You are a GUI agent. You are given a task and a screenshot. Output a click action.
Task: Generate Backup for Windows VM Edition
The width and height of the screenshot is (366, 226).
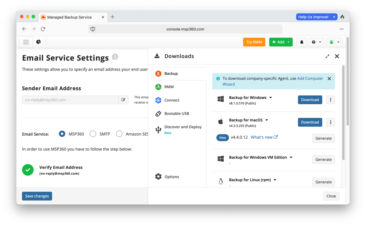click(x=323, y=159)
